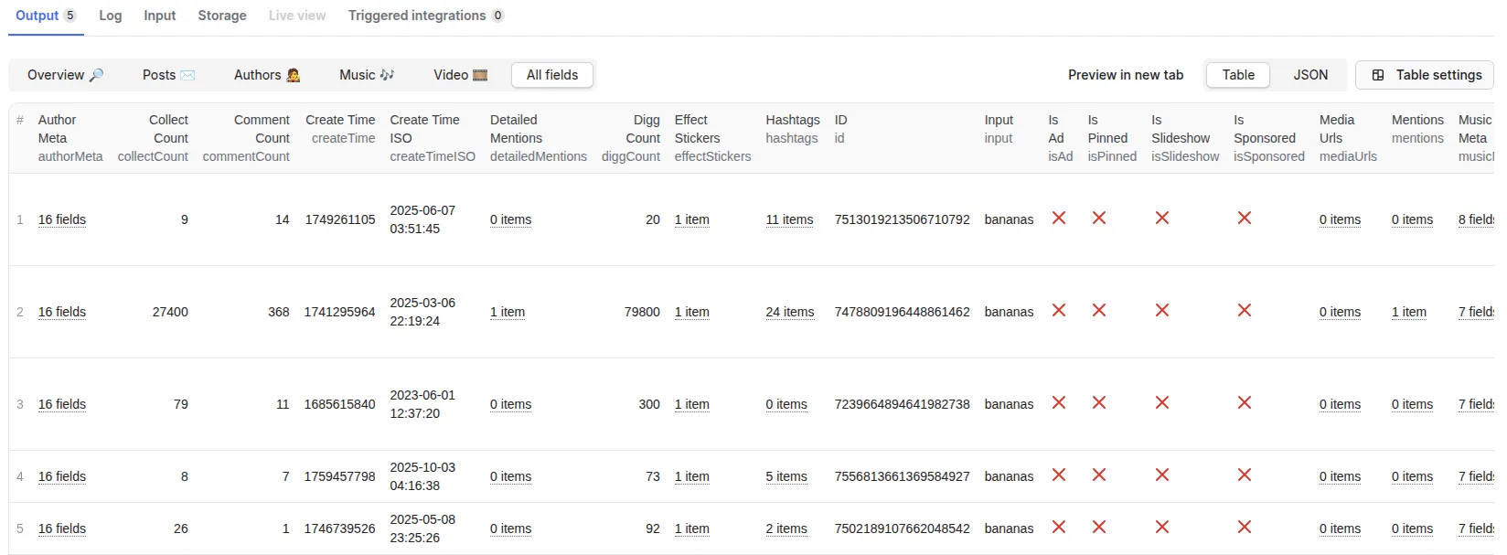Switch to Table display mode

point(1237,75)
